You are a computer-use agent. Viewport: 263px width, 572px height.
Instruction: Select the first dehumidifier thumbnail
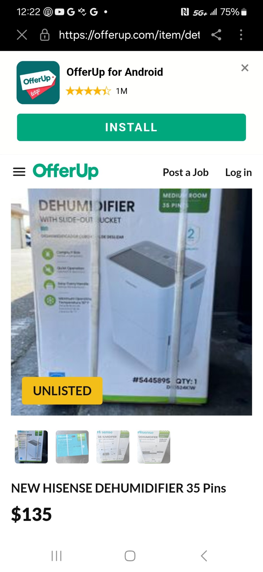tap(31, 447)
